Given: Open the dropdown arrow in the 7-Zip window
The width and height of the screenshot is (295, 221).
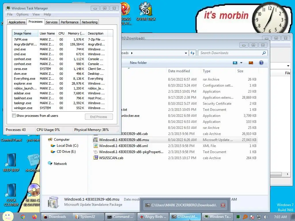Looking at the screenshot, I should pyautogui.click(x=288, y=66).
